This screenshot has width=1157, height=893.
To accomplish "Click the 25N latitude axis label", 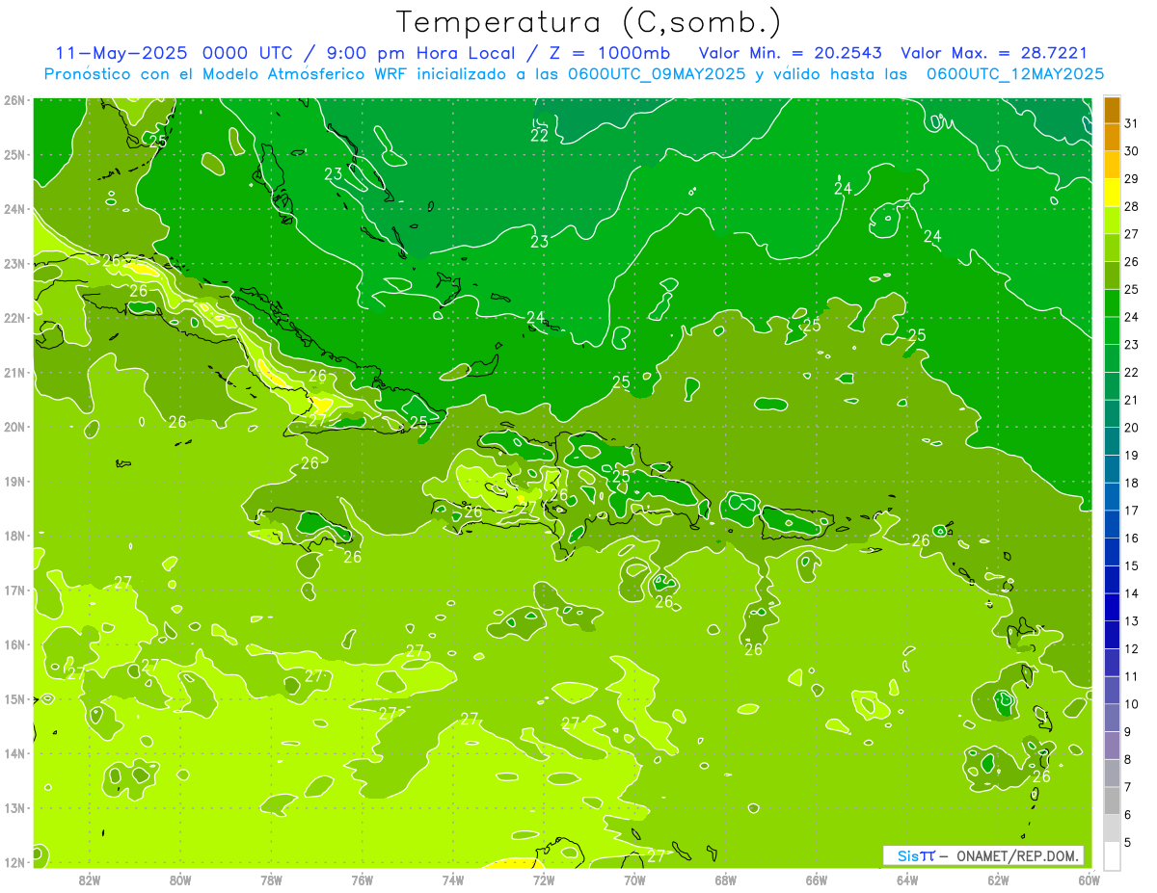I will click(14, 155).
